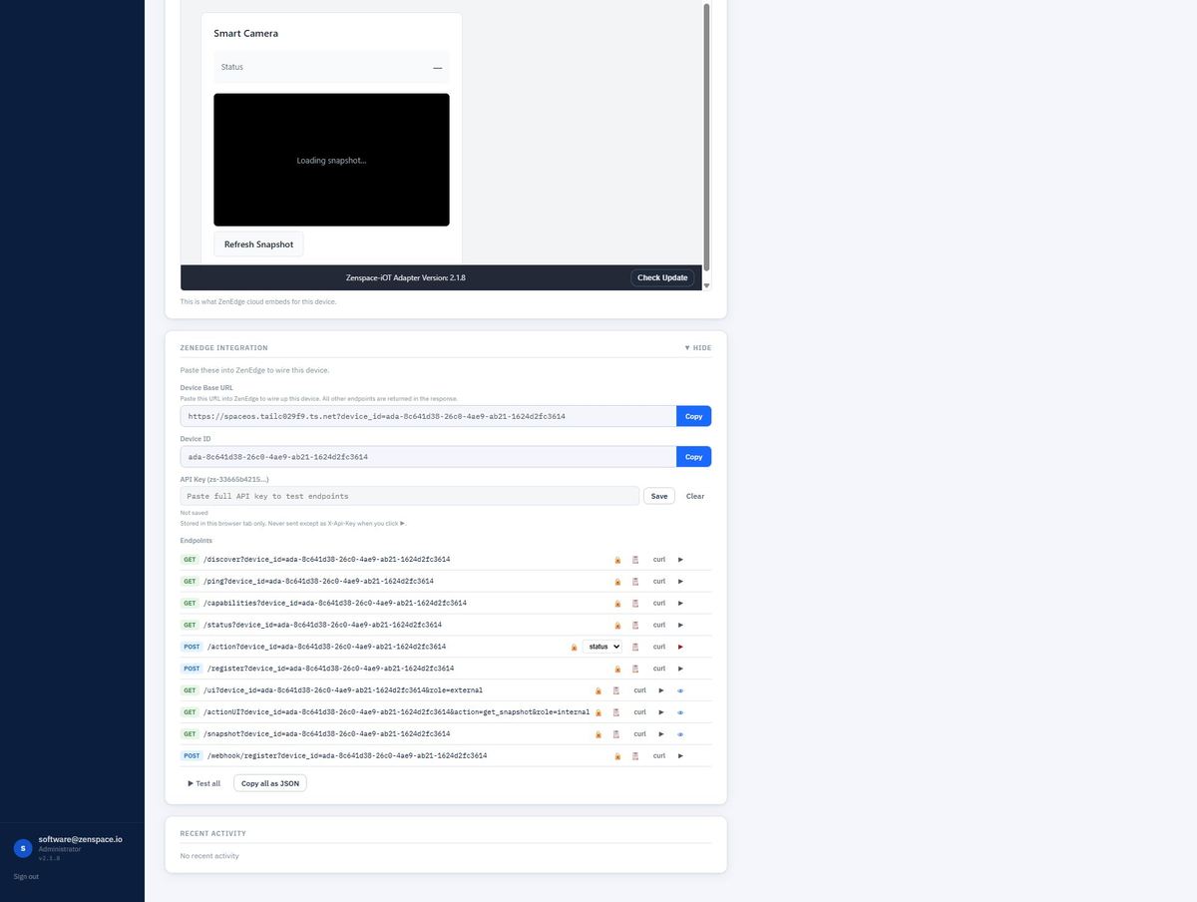1197x902 pixels.
Task: Click the 'No recent activity' text
Action: (209, 856)
